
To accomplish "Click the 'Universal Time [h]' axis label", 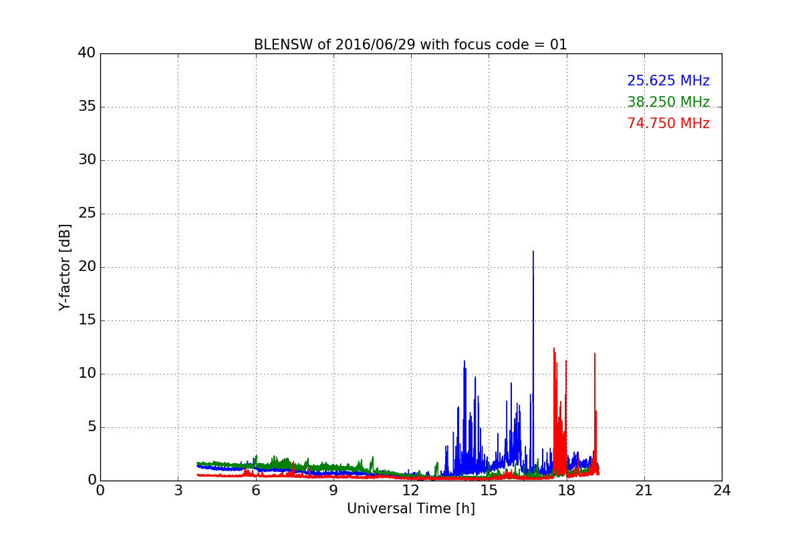I will (411, 509).
